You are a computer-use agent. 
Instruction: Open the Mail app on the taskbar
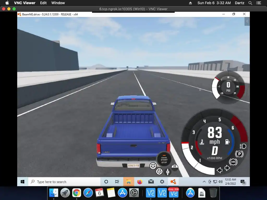click(x=151, y=182)
